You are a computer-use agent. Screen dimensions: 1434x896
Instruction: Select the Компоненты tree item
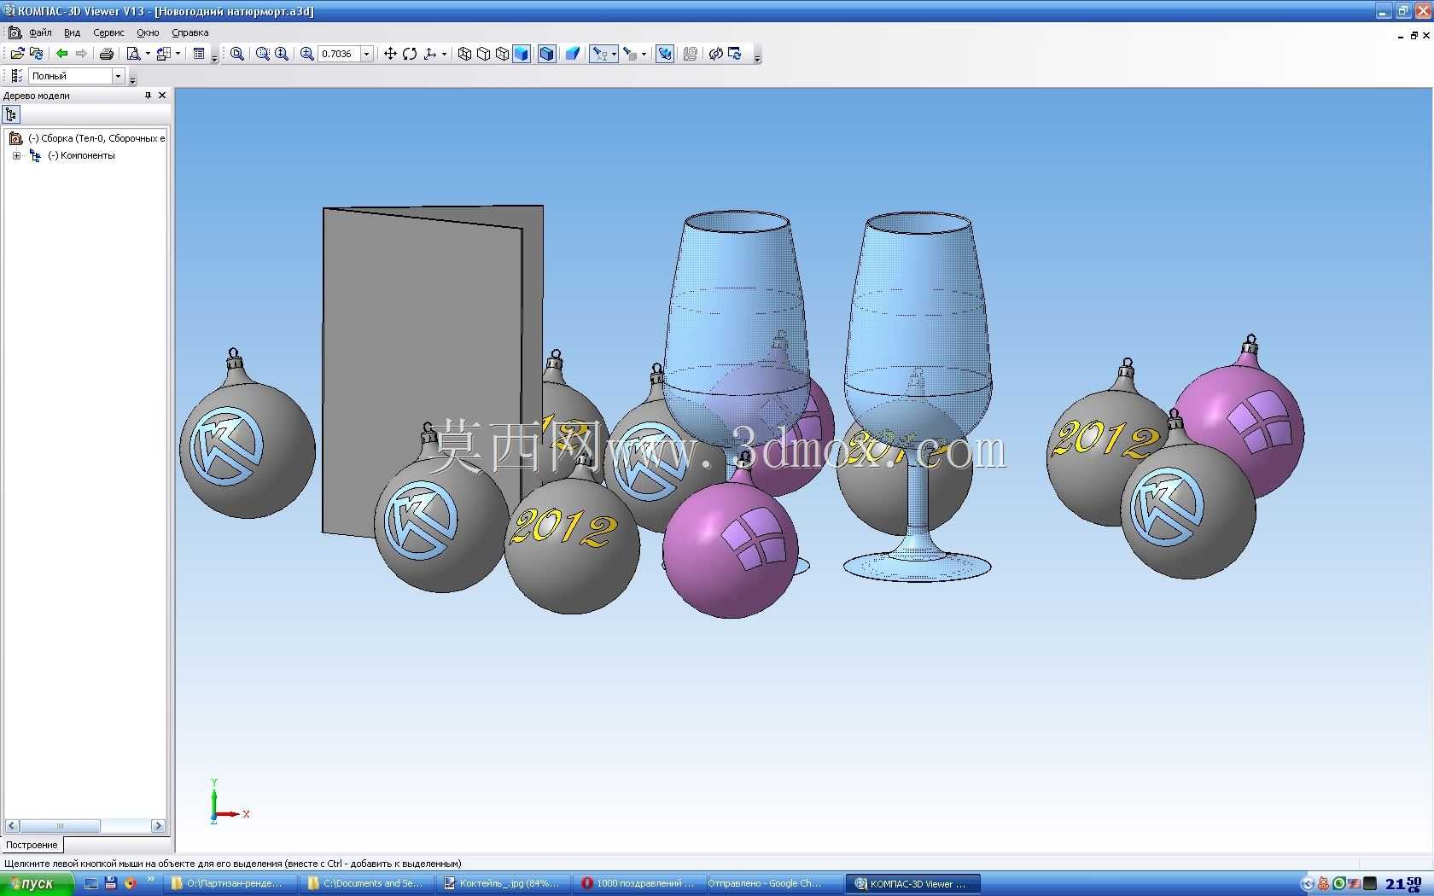click(x=81, y=155)
